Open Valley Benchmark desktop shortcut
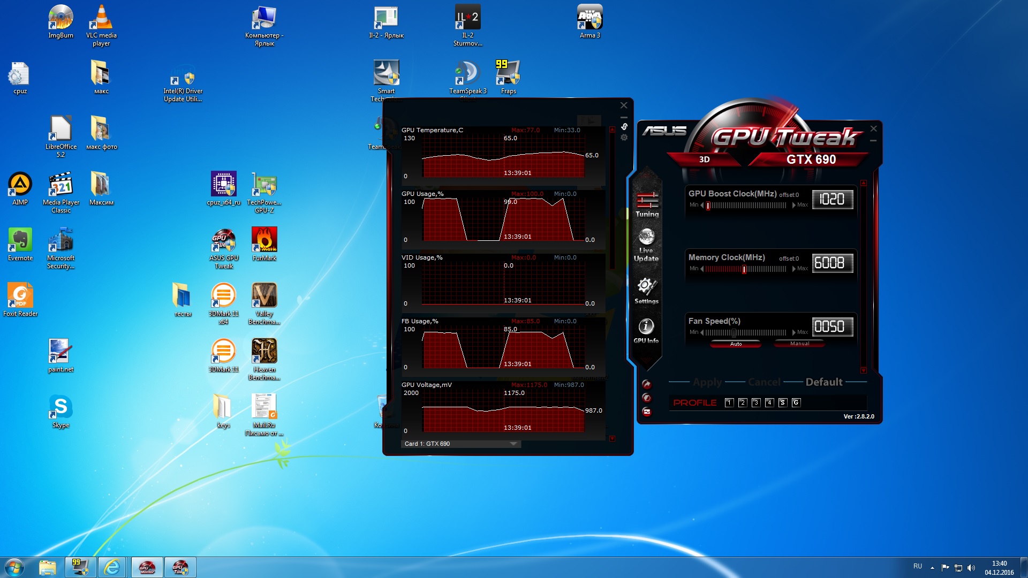The height and width of the screenshot is (578, 1028). (x=264, y=305)
